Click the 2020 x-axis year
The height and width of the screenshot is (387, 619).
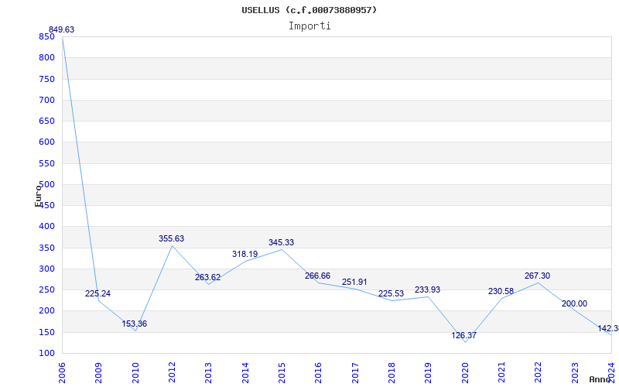(465, 373)
